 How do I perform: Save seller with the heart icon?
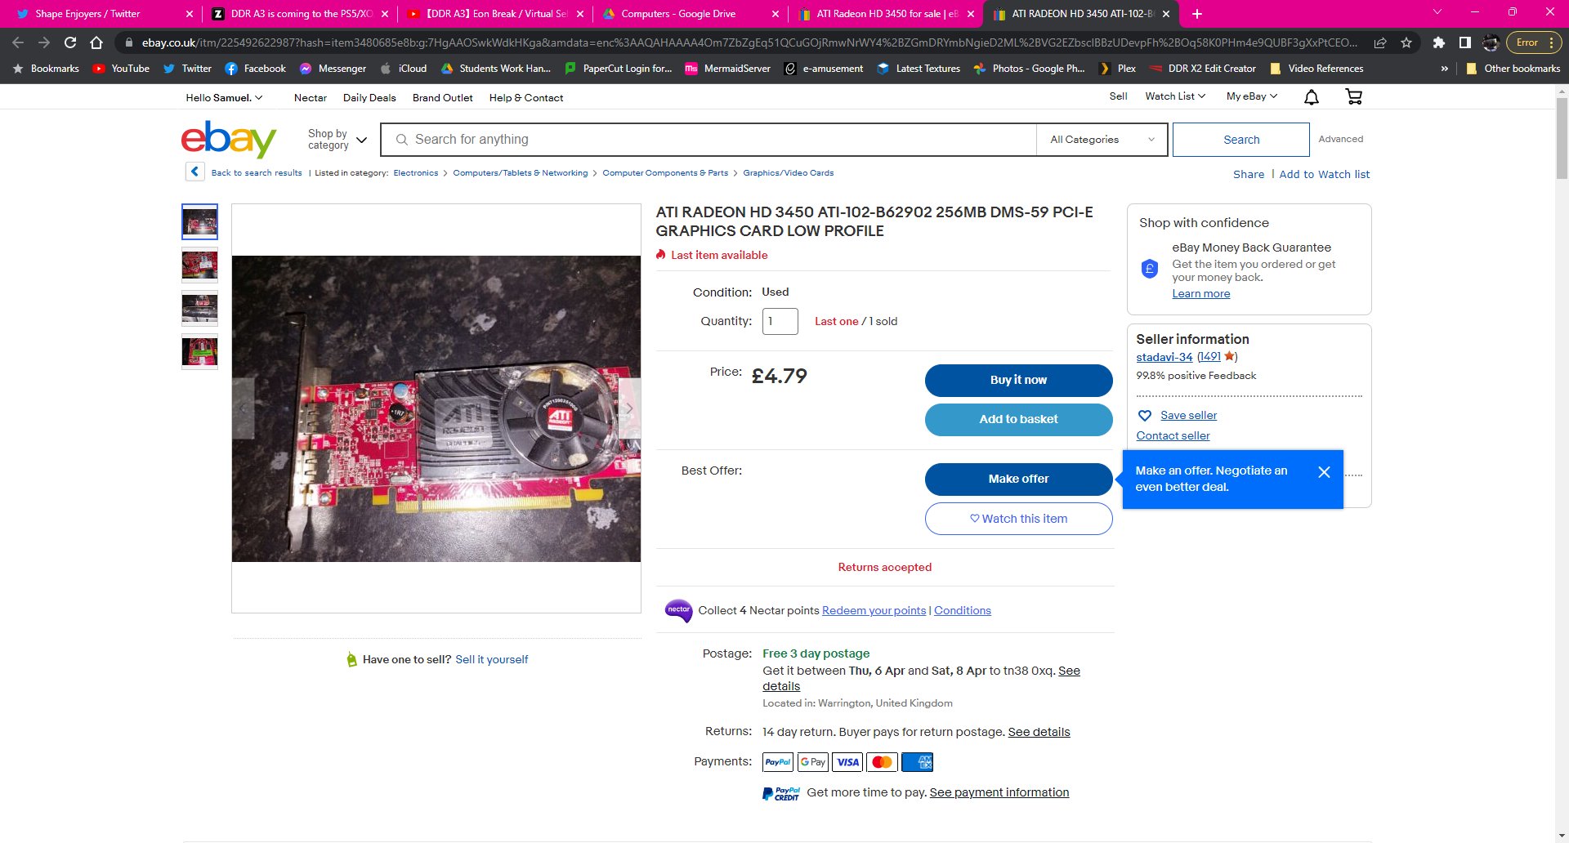pyautogui.click(x=1145, y=416)
